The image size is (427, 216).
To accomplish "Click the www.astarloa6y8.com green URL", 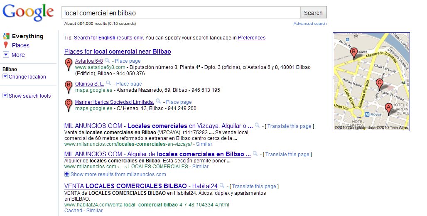I will tap(100, 67).
